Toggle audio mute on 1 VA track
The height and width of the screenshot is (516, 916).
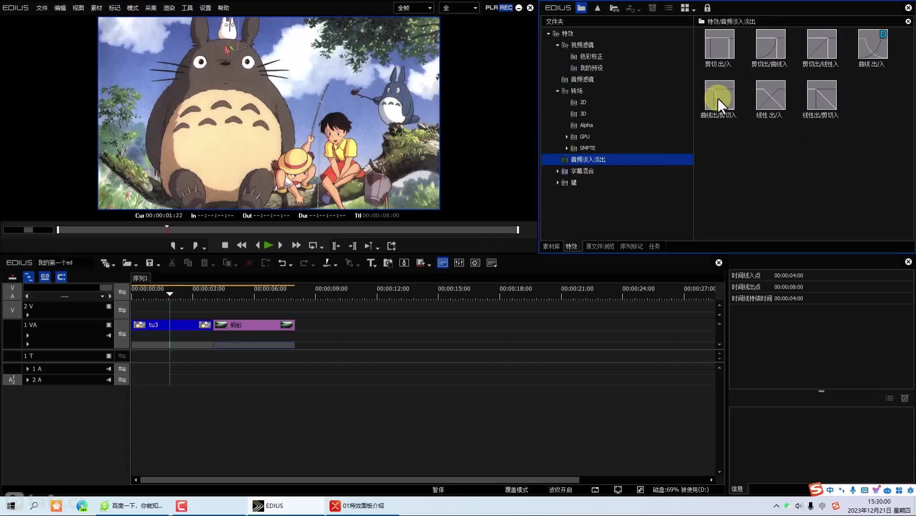coord(109,335)
